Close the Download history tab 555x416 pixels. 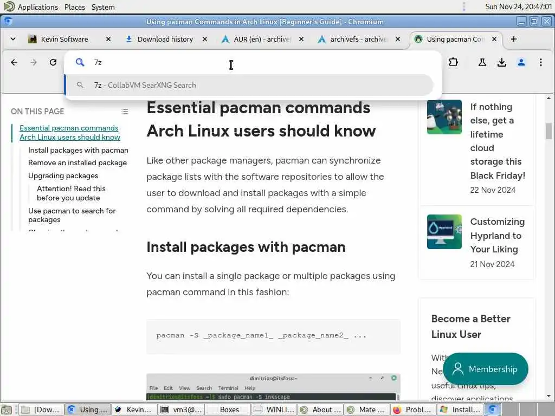click(204, 39)
